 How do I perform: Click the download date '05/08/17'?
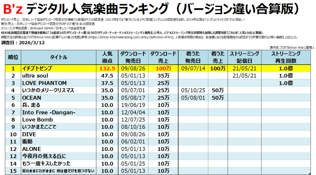point(133,98)
